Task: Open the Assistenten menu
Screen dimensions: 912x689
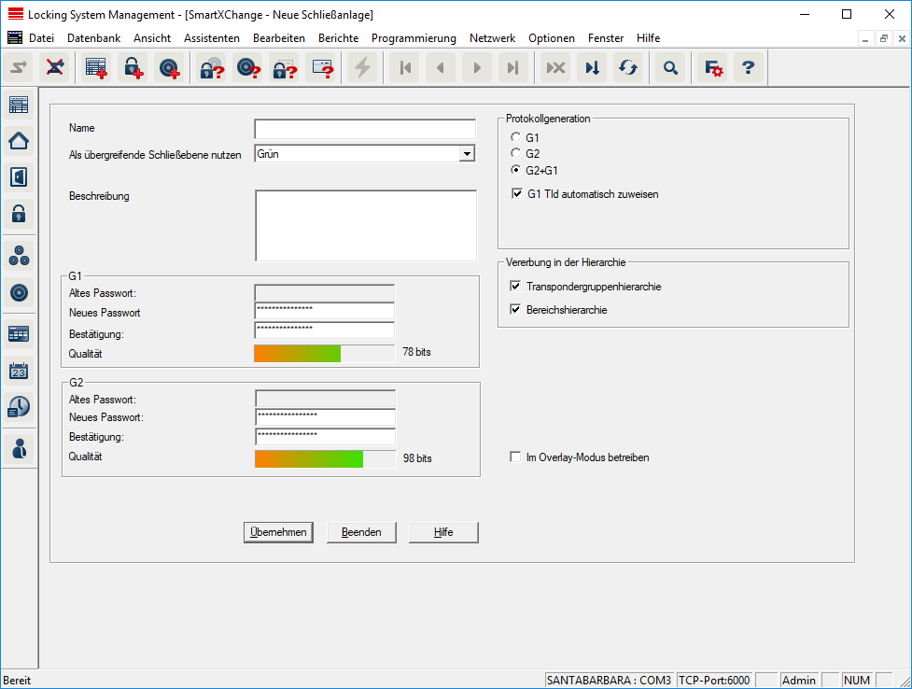Action: pyautogui.click(x=212, y=38)
